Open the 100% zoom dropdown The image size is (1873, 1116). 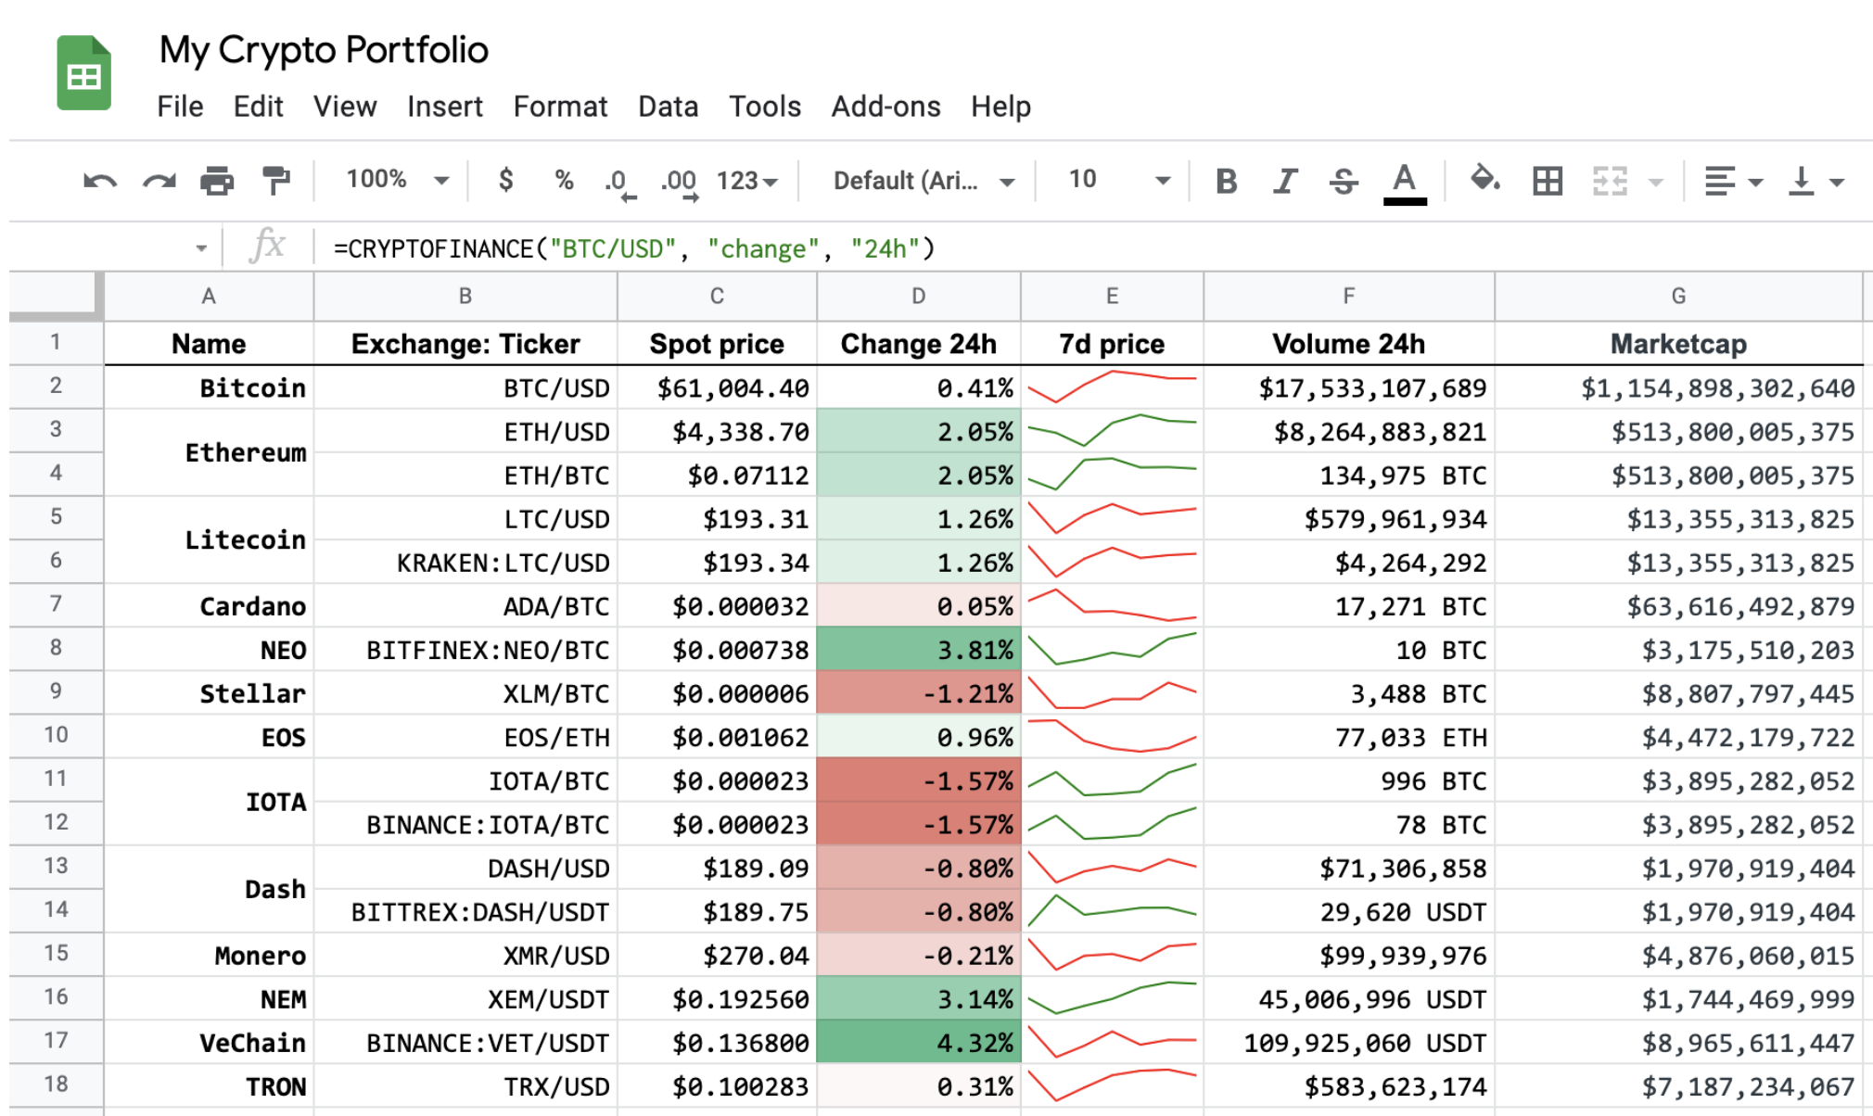click(398, 180)
